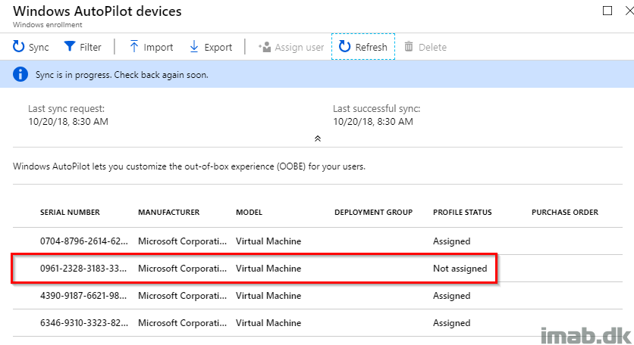Click the Sync circular arrow icon
The width and height of the screenshot is (634, 345).
19,47
